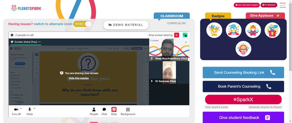Click the green picture-in-picture layout icon
Screen dimensions: 292x123
pos(185,35)
